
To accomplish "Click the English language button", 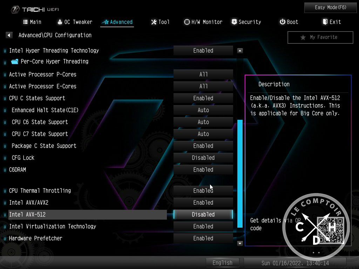I will click(x=222, y=263).
